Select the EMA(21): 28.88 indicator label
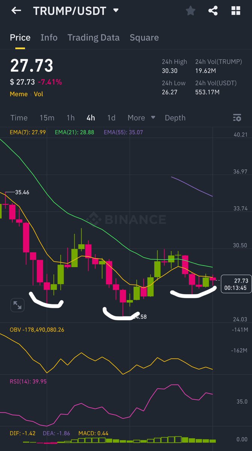This screenshot has width=252, height=451. pos(75,132)
